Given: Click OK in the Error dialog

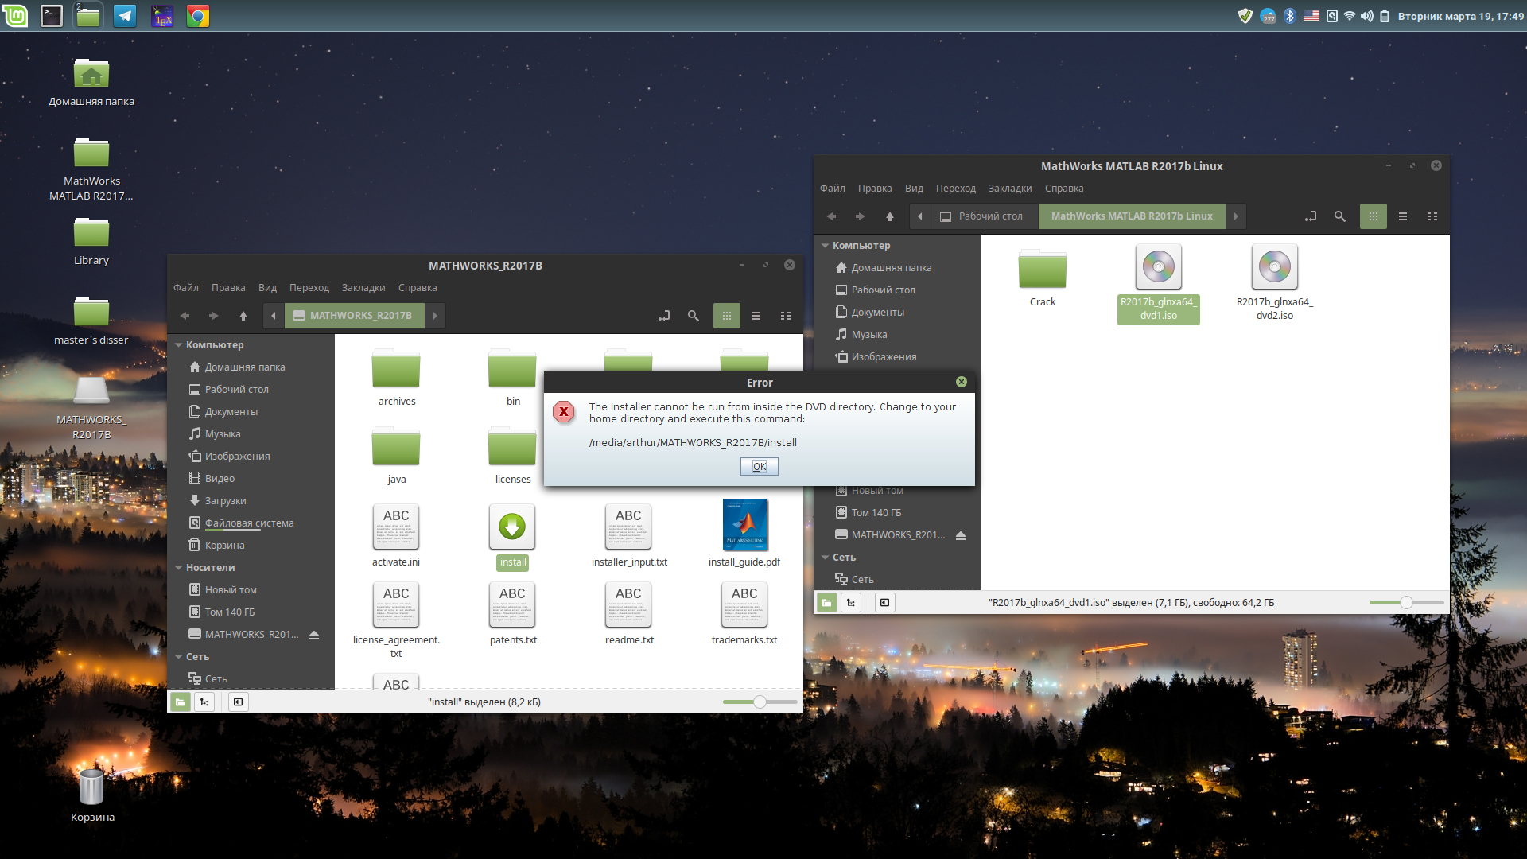Looking at the screenshot, I should pyautogui.click(x=759, y=466).
